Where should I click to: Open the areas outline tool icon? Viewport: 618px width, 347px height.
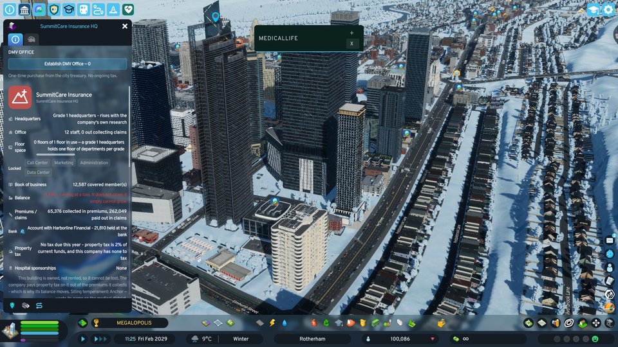[x=218, y=323]
